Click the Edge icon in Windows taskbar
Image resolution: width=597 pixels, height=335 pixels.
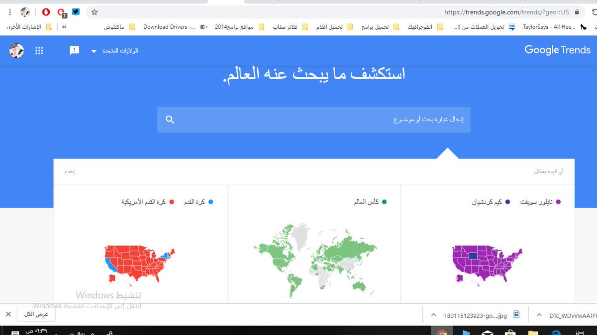click(556, 333)
